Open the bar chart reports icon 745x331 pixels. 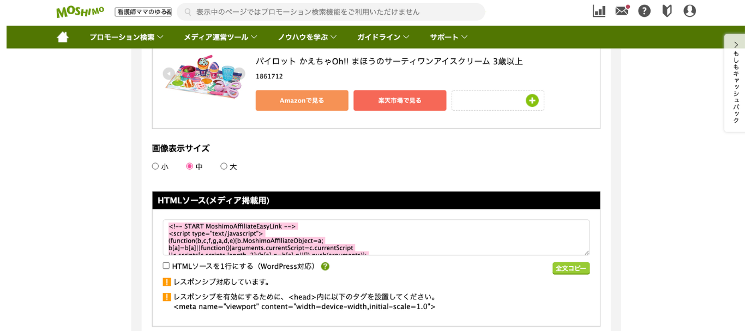click(x=599, y=11)
